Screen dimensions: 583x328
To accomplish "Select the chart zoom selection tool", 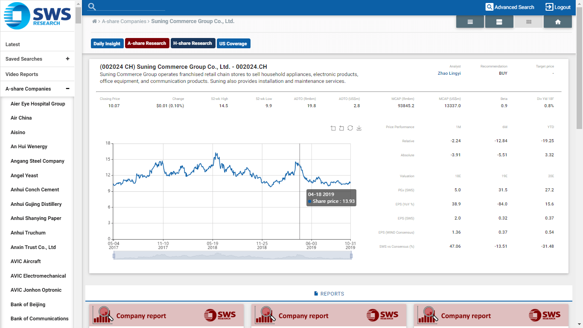I will pyautogui.click(x=333, y=128).
